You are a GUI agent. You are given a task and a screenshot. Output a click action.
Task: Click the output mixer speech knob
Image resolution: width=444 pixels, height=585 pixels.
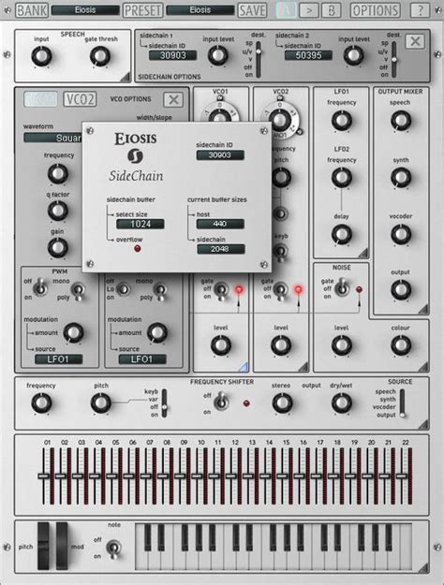(x=401, y=121)
